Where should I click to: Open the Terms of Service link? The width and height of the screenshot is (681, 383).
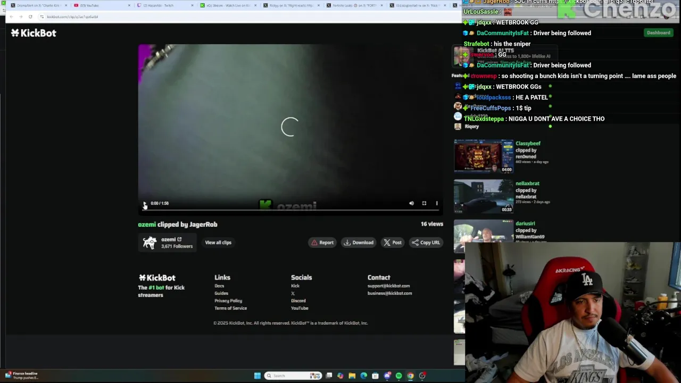[x=230, y=308]
